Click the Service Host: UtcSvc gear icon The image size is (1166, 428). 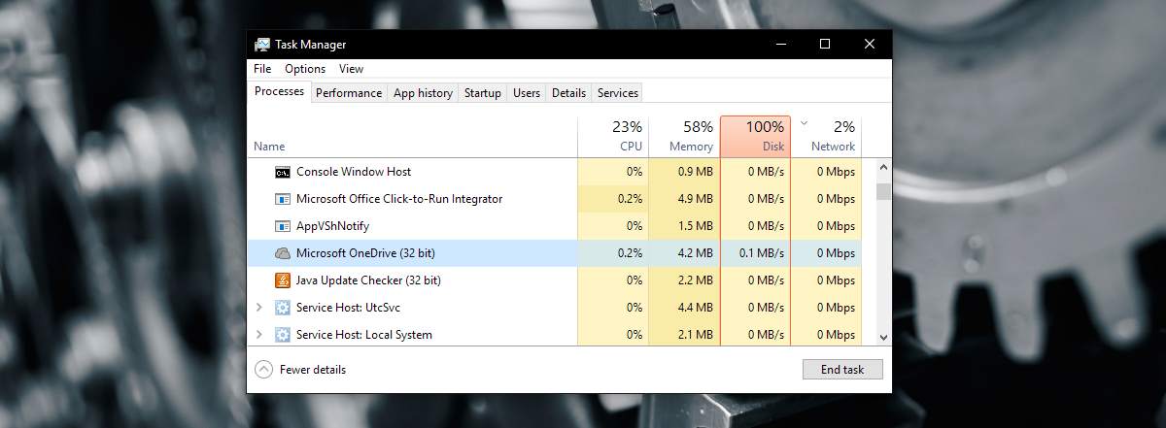[x=283, y=308]
